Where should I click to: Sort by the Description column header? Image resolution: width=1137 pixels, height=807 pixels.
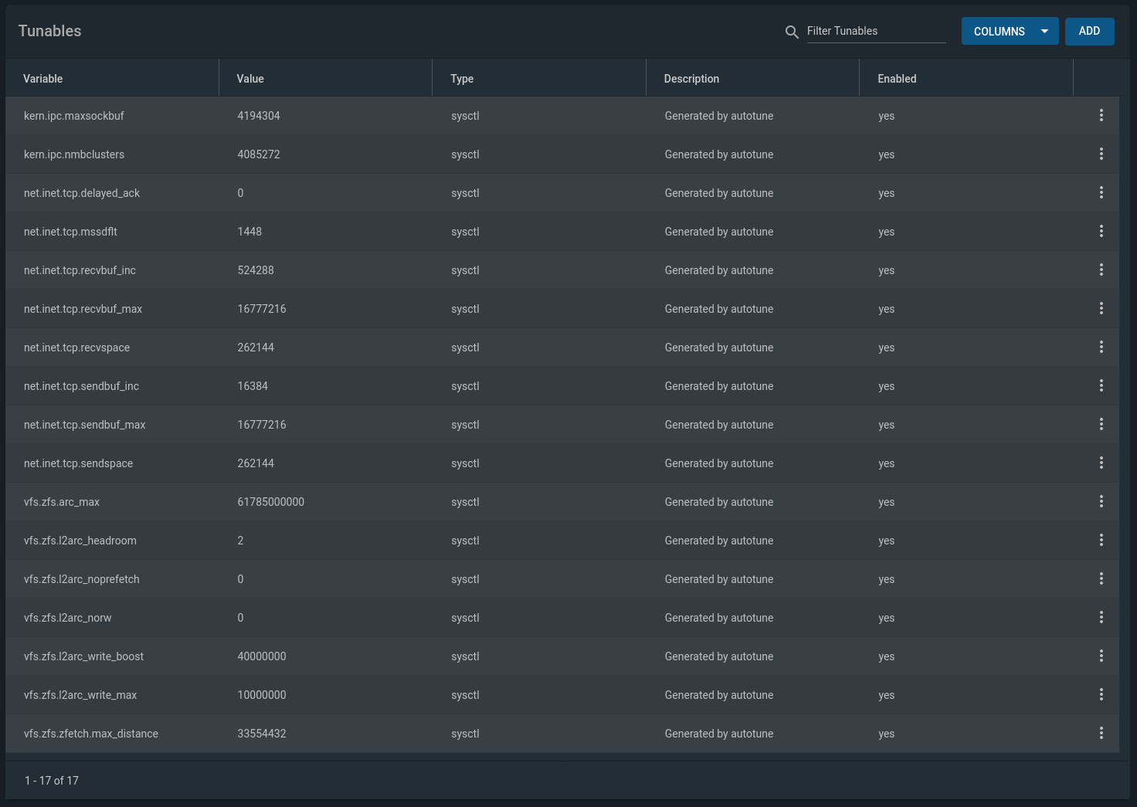pyautogui.click(x=691, y=79)
